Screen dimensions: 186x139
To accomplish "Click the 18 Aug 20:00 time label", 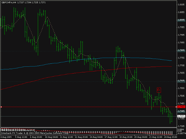I will pyautogui.click(x=126, y=137).
